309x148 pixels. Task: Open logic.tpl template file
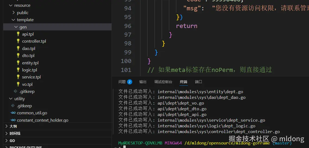(30, 70)
